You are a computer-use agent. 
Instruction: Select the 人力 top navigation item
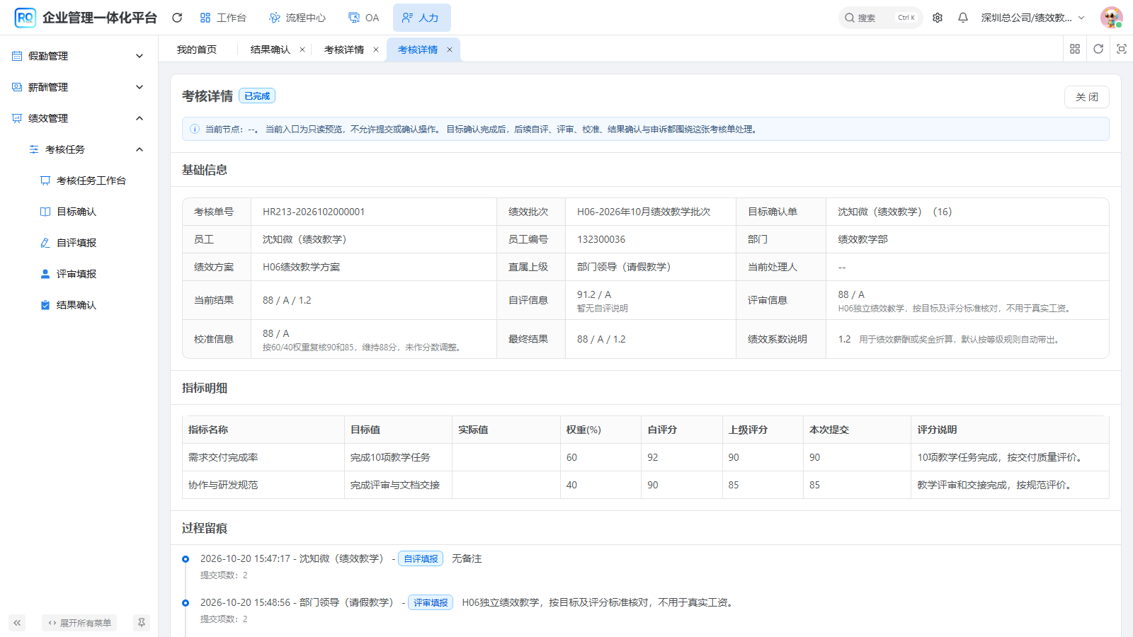(x=421, y=18)
